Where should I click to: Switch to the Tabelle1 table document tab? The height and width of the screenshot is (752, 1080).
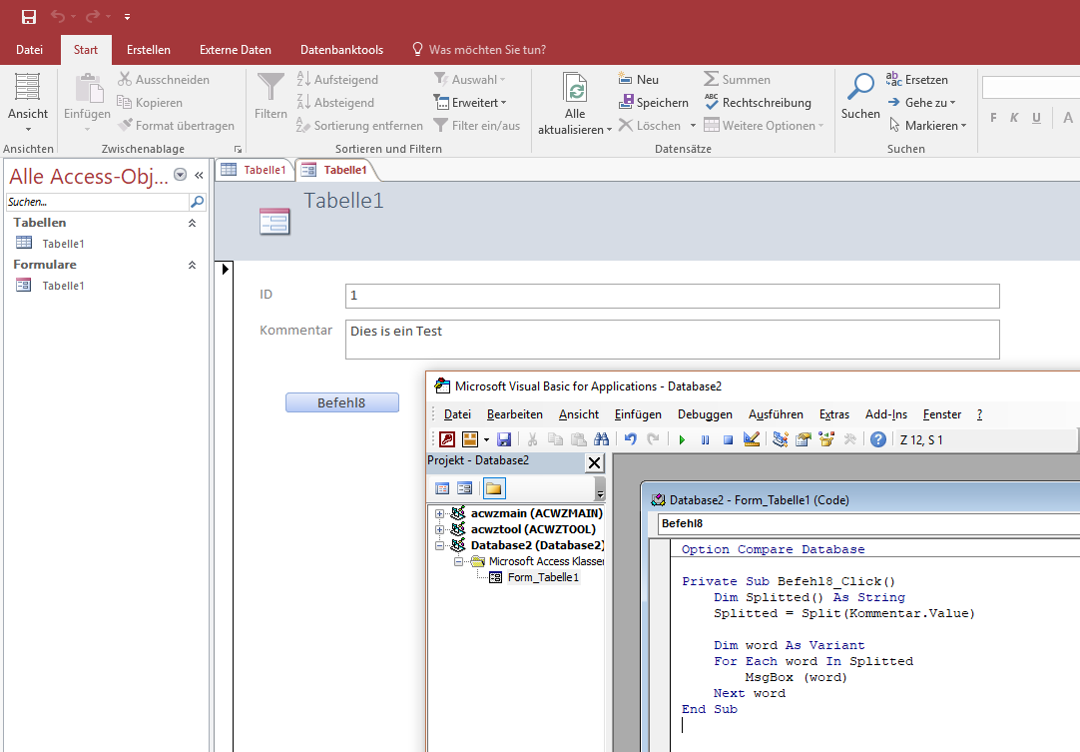255,170
